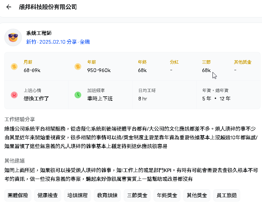Select the 其他獎金 benefit tag
The width and height of the screenshot is (262, 207).
point(197,195)
